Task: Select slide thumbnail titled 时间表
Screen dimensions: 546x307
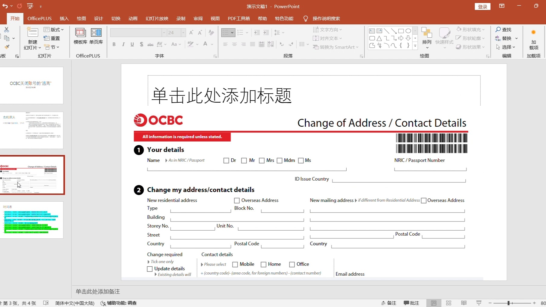Action: click(32, 220)
